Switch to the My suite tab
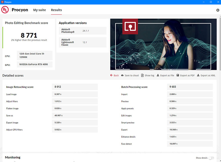 coord(40,10)
